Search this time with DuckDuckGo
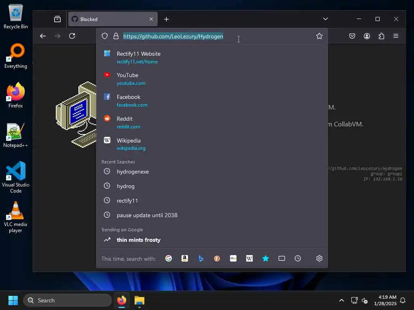The width and height of the screenshot is (414, 310). coord(217,258)
